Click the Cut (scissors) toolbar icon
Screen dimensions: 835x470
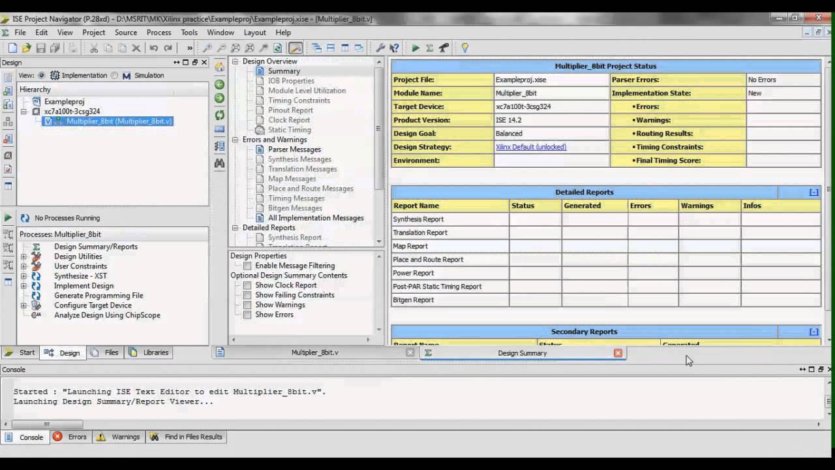(x=93, y=48)
